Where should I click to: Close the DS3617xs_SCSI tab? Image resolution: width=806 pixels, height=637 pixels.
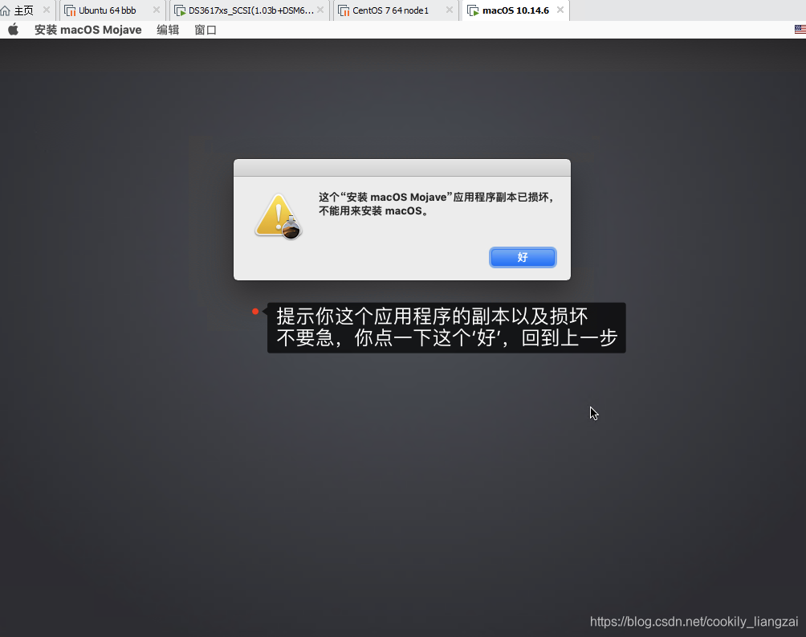[x=320, y=10]
